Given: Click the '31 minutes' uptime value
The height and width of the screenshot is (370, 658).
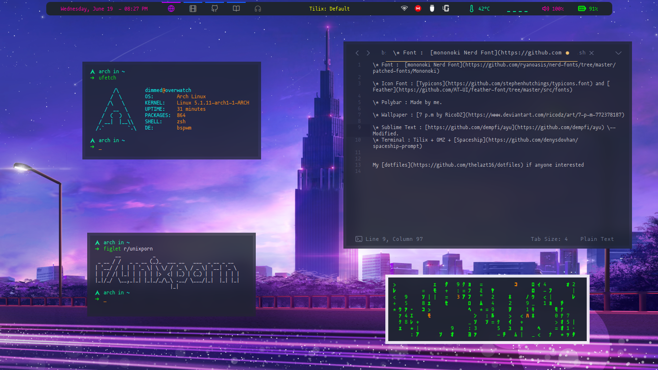Looking at the screenshot, I should [191, 109].
